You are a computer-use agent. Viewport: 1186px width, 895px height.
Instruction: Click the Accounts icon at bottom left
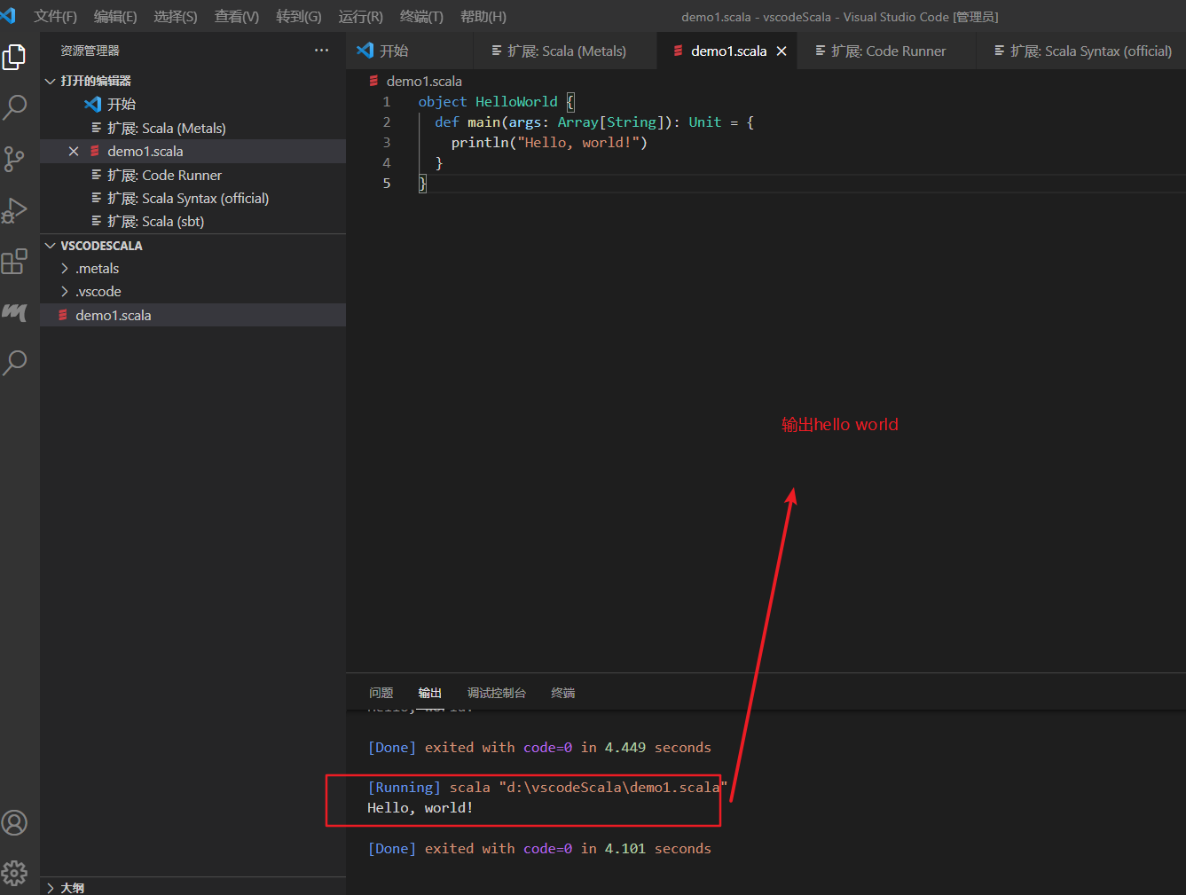point(14,822)
